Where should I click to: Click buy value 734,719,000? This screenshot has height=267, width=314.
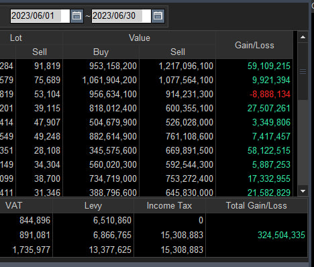[113, 178]
